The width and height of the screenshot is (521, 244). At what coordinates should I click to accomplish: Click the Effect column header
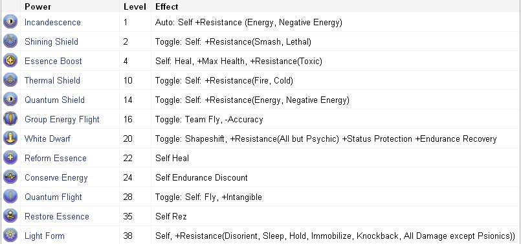(167, 6)
